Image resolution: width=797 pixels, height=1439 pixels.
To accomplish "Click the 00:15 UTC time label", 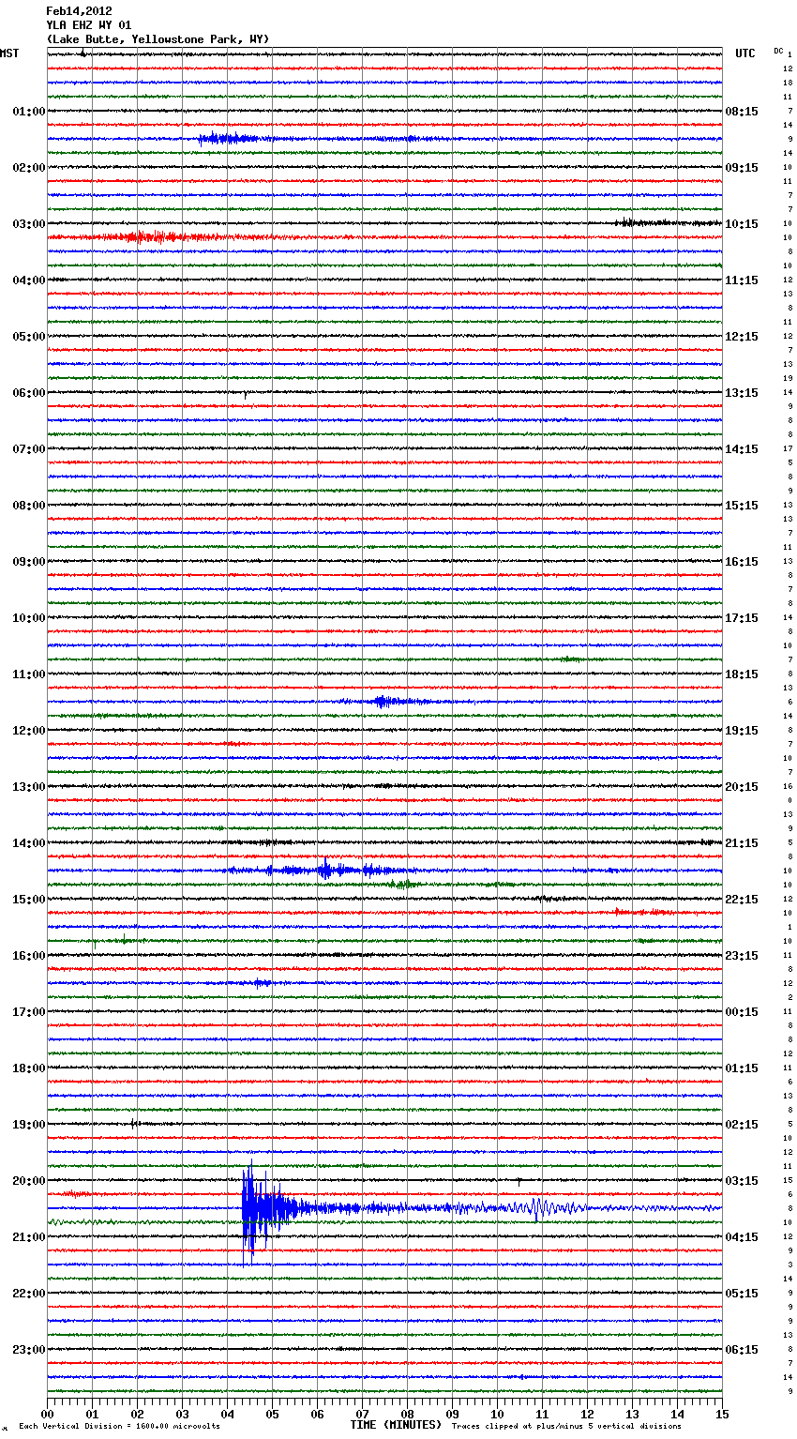I will 742,1012.
